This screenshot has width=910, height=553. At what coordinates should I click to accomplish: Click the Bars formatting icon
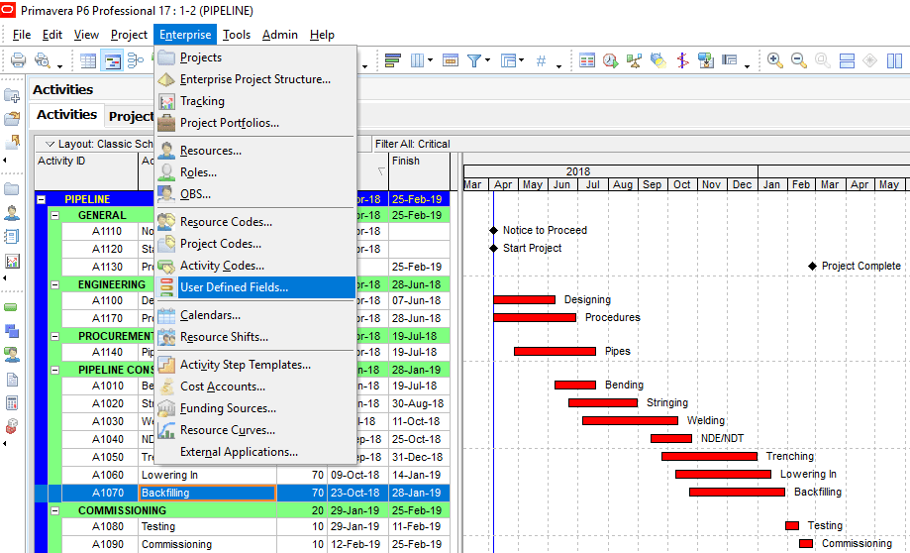(393, 60)
